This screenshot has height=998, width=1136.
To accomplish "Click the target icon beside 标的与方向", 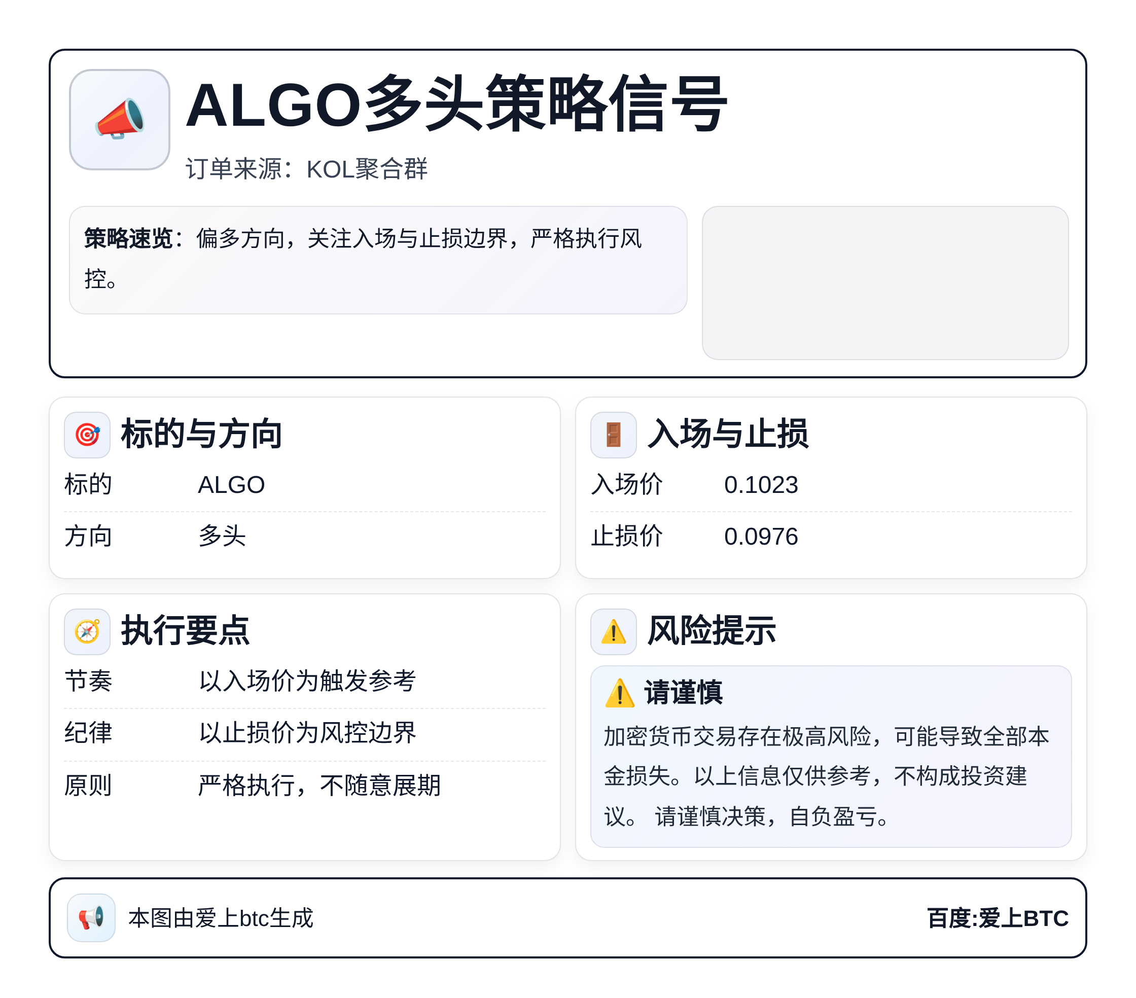I will pos(87,435).
